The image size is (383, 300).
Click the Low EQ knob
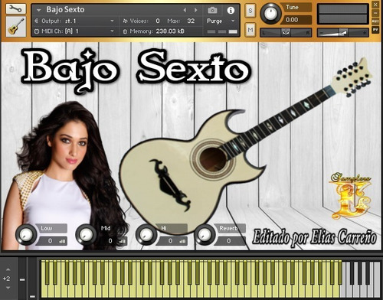pyautogui.click(x=26, y=234)
